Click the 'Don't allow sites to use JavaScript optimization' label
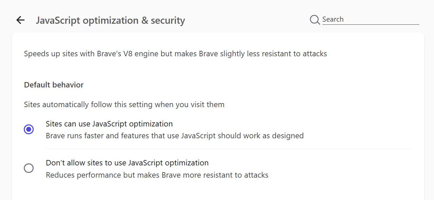This screenshot has width=434, height=200. tap(127, 163)
